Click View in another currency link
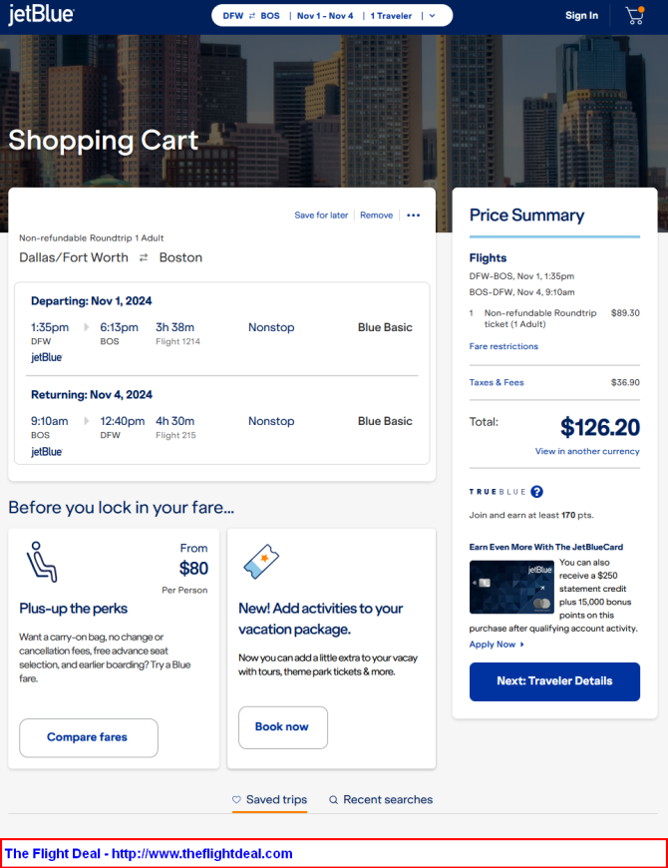The image size is (668, 868). (587, 451)
